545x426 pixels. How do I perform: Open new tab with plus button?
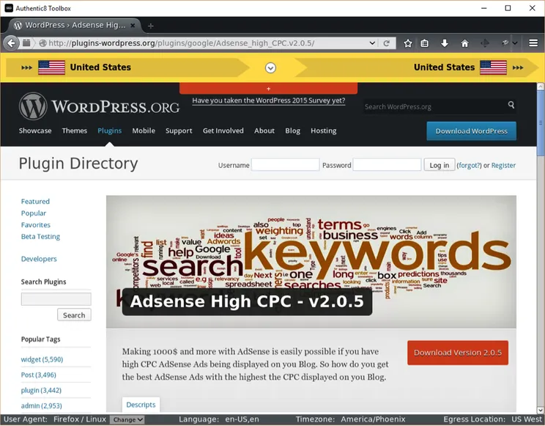coord(151,26)
